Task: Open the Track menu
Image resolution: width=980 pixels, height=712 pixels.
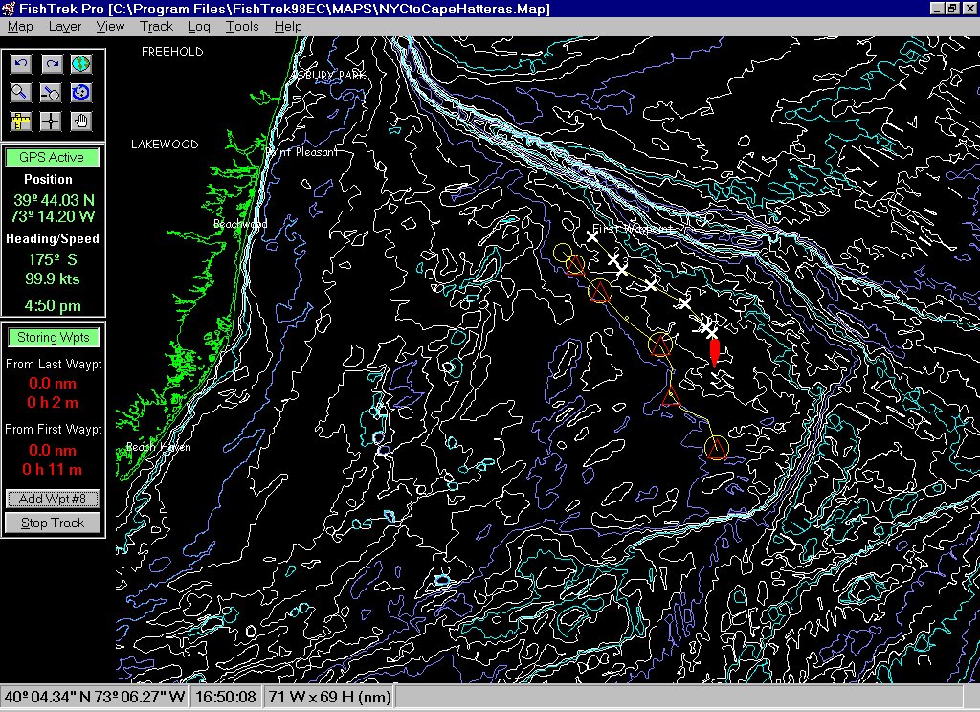Action: [x=156, y=26]
